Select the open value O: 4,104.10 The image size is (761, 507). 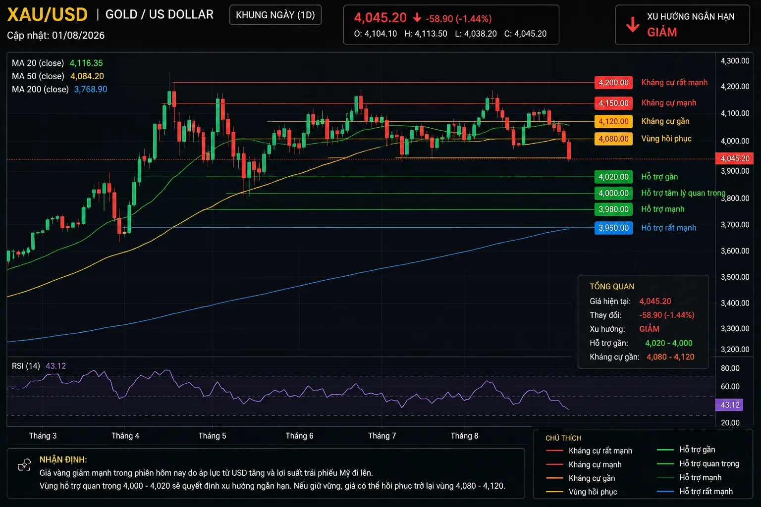tap(376, 34)
